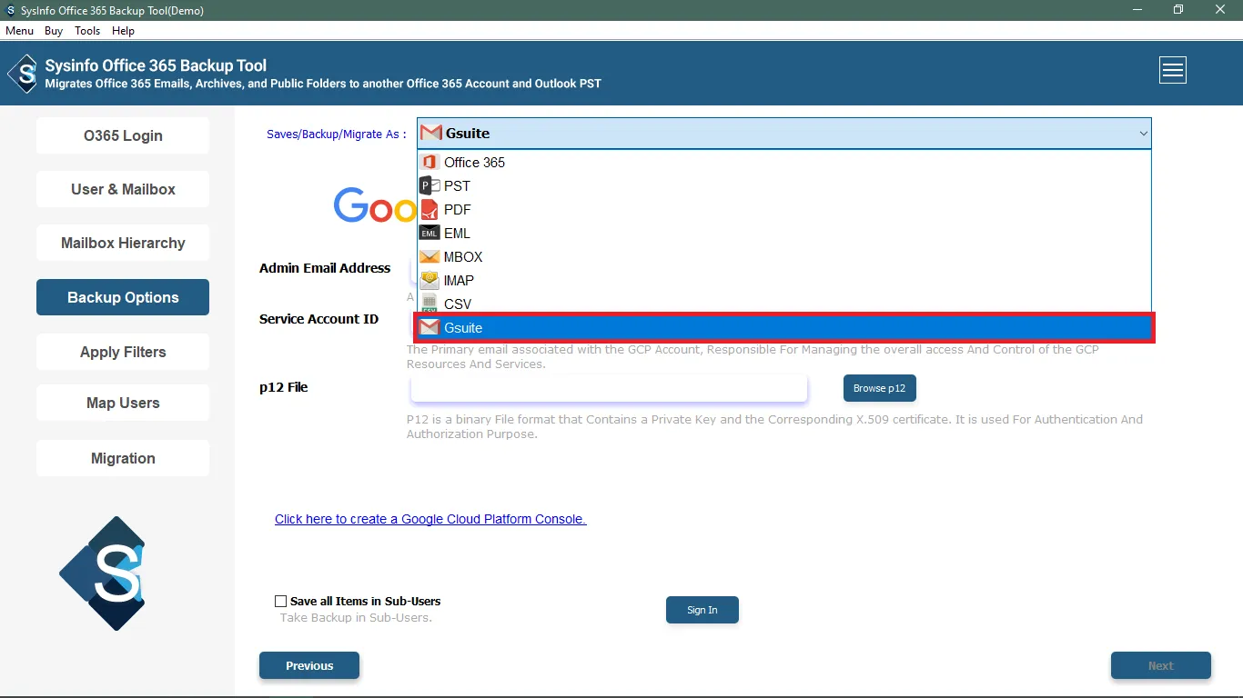Image resolution: width=1243 pixels, height=698 pixels.
Task: Choose PST as the save format
Action: tap(784, 185)
